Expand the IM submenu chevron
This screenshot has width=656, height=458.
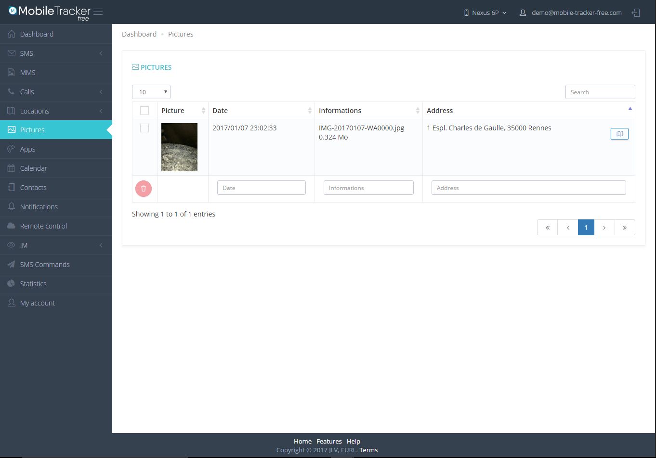(x=101, y=245)
